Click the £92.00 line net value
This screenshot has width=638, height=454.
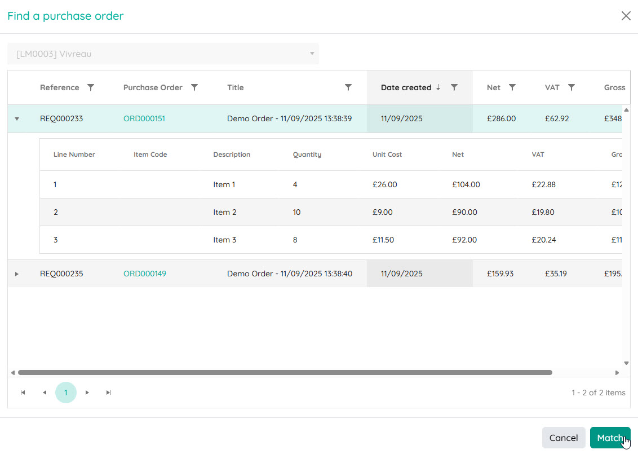(x=464, y=240)
